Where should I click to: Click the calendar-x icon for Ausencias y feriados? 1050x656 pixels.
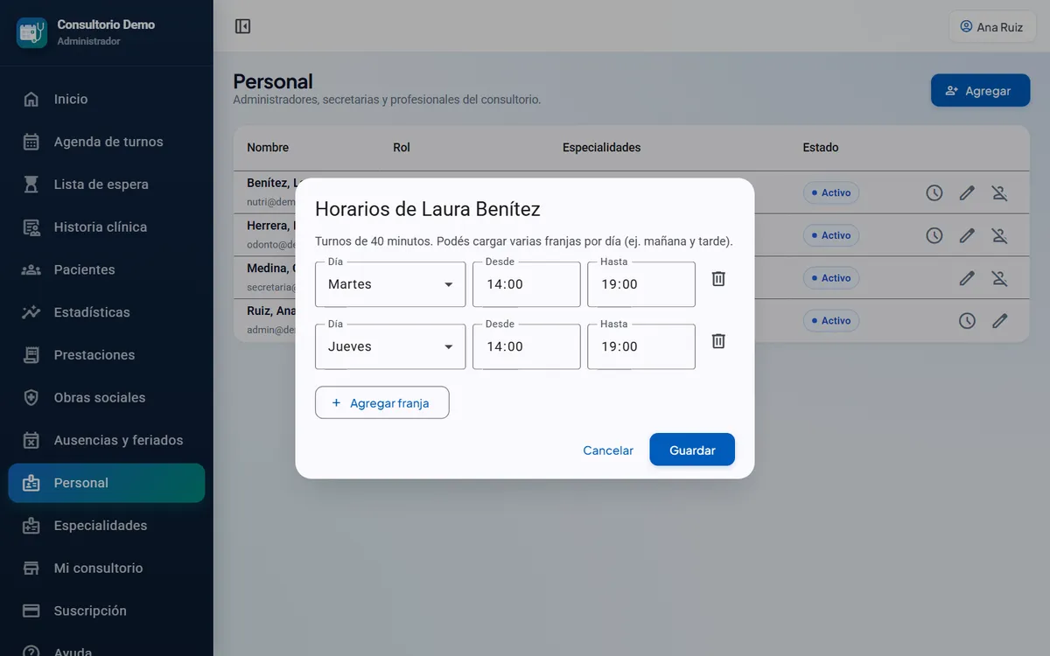click(x=31, y=440)
